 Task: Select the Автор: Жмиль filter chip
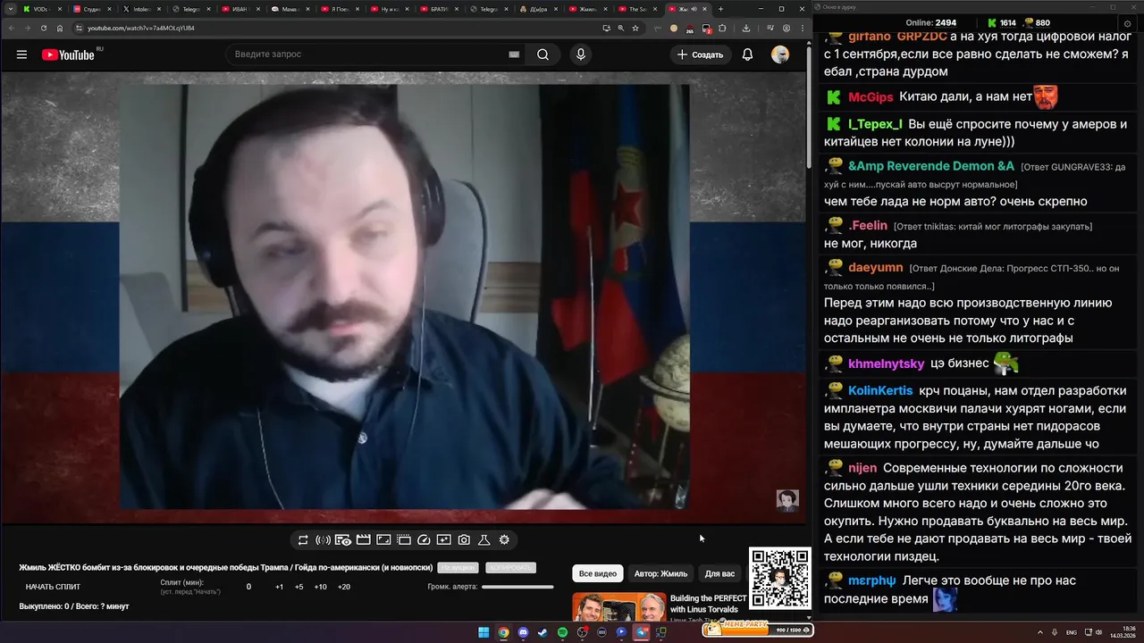tap(661, 573)
